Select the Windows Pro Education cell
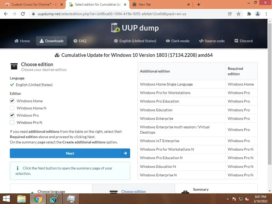 tap(181, 101)
